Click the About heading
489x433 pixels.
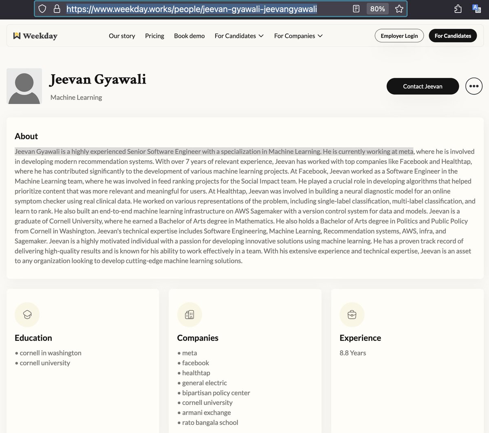(26, 136)
